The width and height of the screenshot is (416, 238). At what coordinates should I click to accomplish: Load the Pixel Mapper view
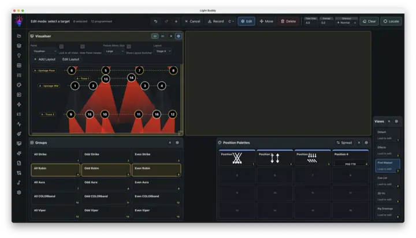pos(387,166)
